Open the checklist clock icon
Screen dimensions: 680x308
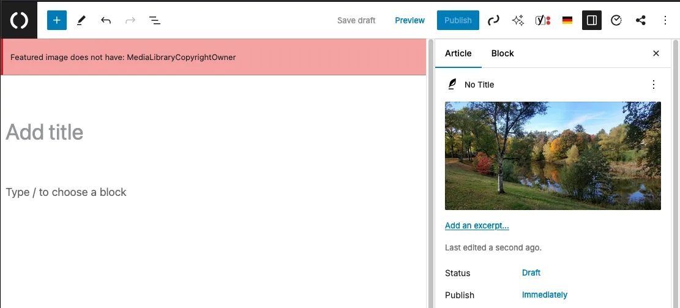click(x=616, y=20)
